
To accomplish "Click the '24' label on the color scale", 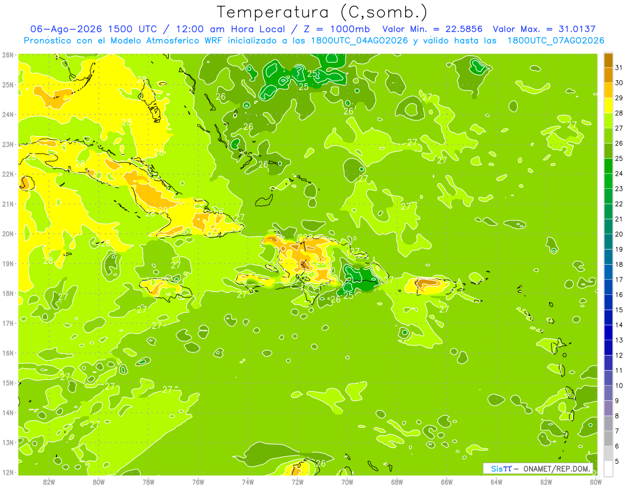I will [x=619, y=174].
